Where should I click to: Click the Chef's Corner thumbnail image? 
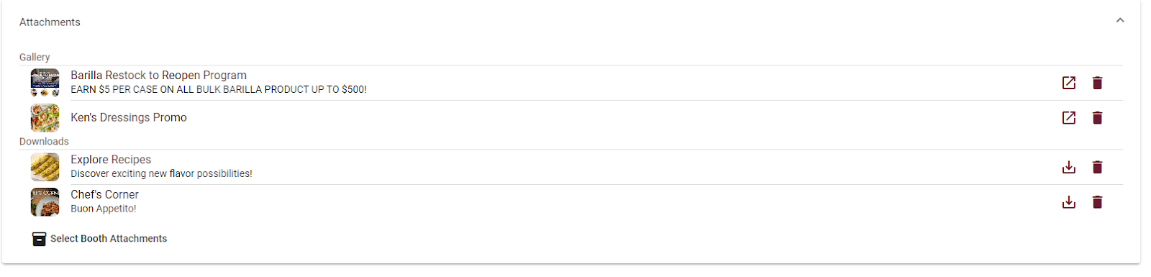click(45, 202)
